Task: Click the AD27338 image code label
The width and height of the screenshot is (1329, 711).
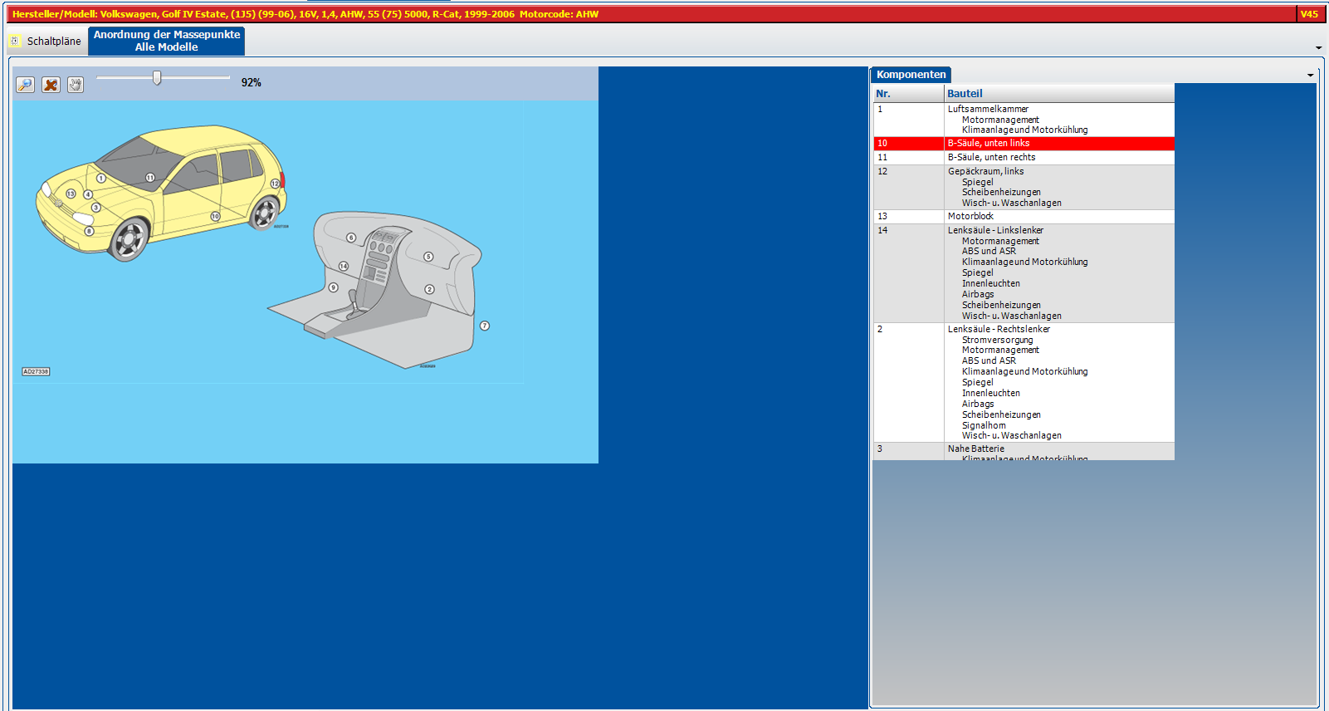Action: pos(36,371)
